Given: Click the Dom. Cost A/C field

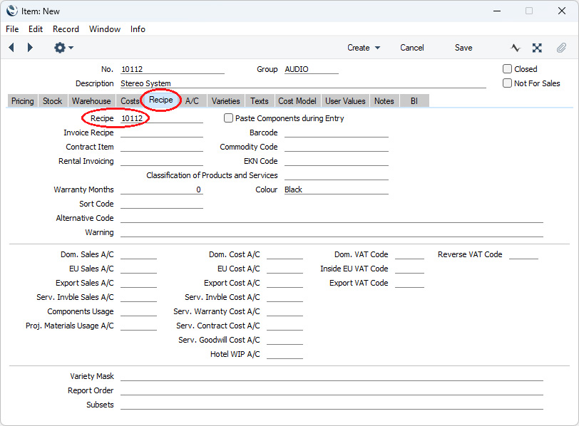Looking at the screenshot, I should click(x=285, y=254).
